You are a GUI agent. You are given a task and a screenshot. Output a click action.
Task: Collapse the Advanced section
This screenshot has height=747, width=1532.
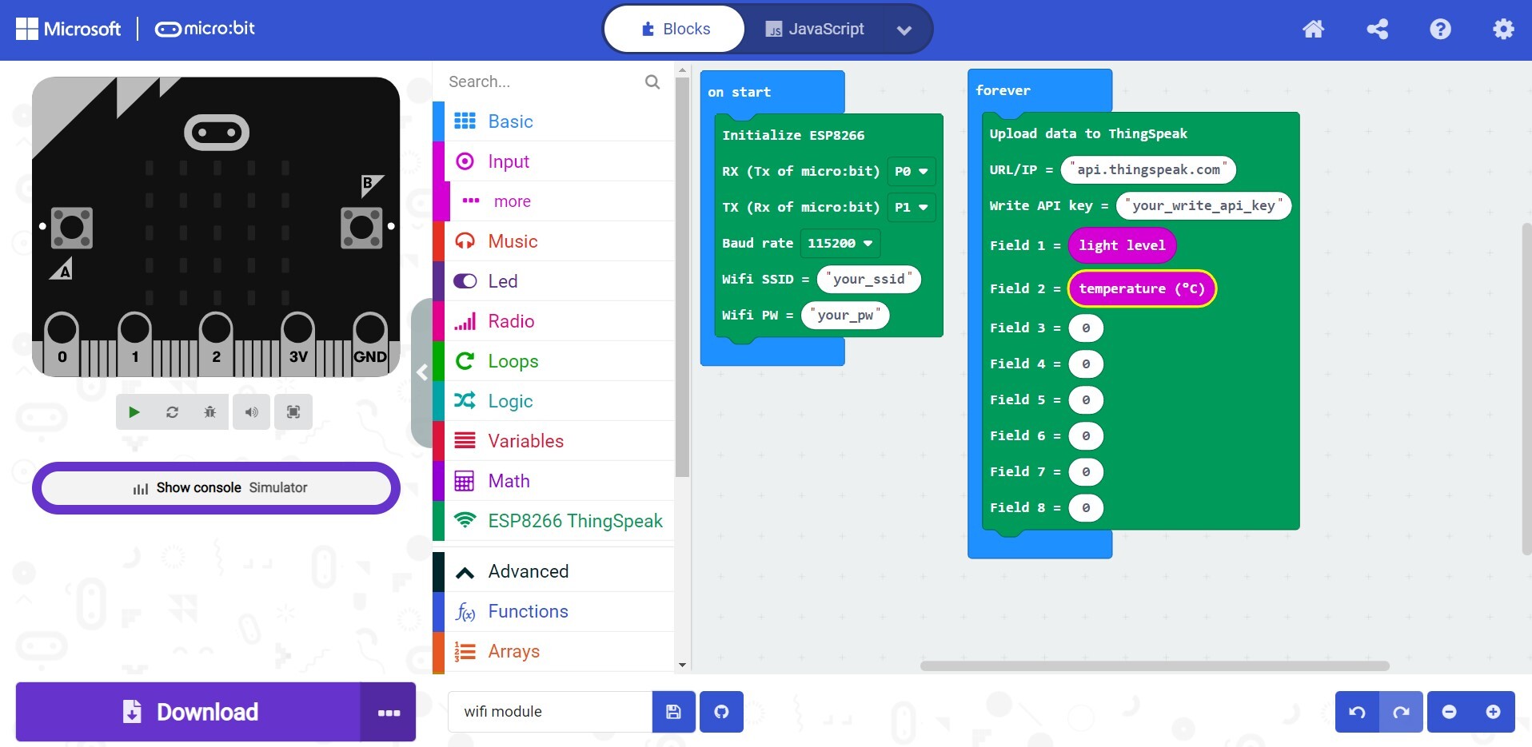tap(553, 571)
